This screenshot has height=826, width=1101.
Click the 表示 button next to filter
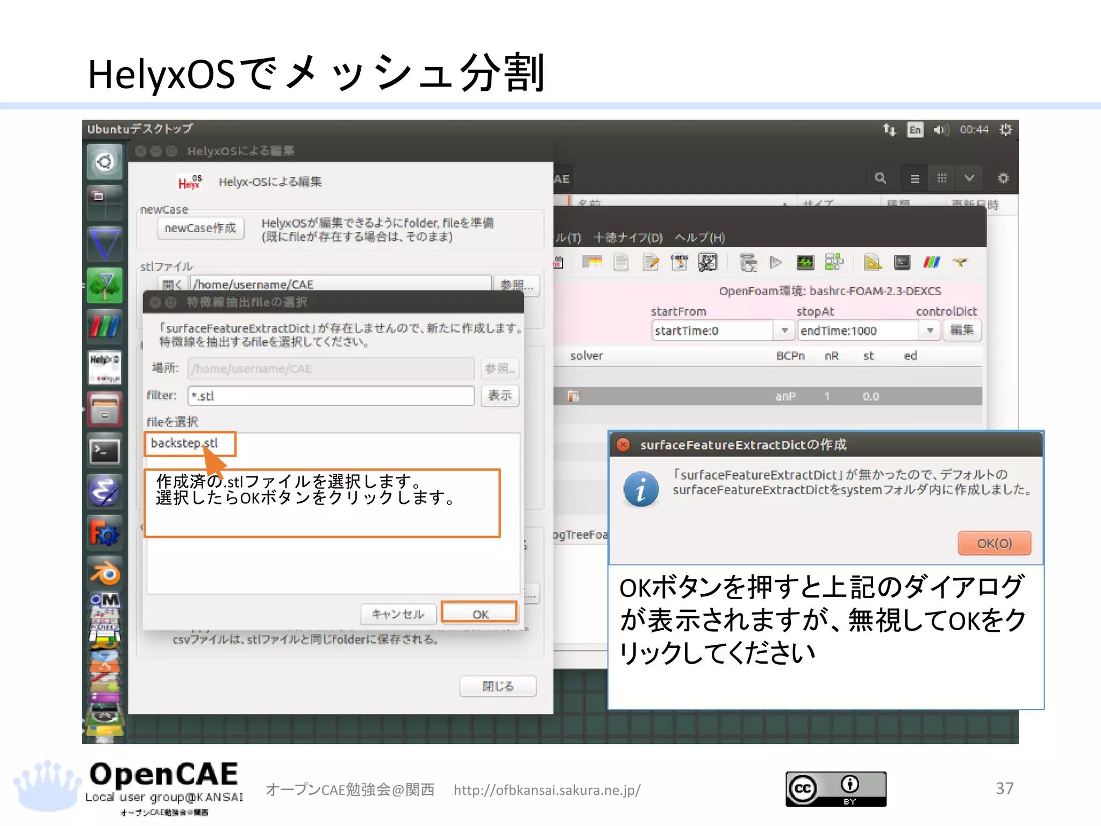[499, 396]
